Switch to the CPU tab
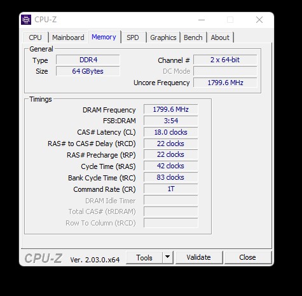The width and height of the screenshot is (302, 296). pos(35,37)
